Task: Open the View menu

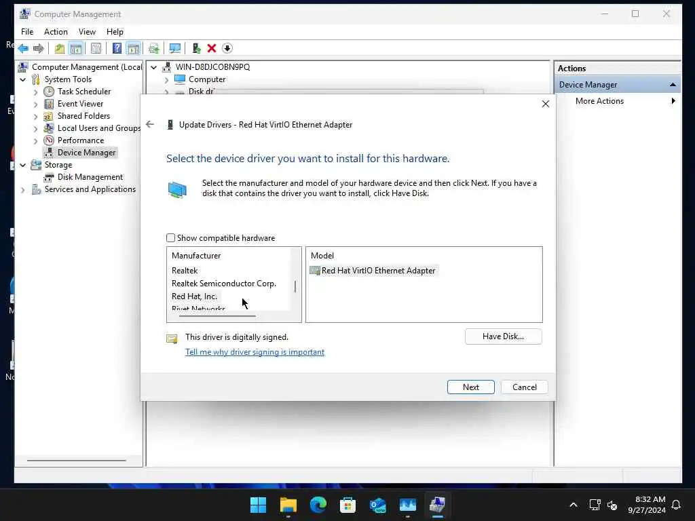Action: pos(87,31)
